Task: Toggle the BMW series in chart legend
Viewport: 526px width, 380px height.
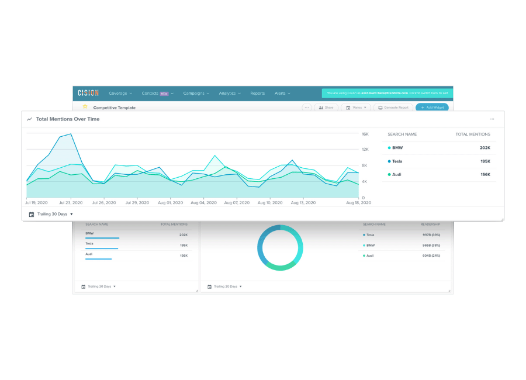Action: [397, 148]
